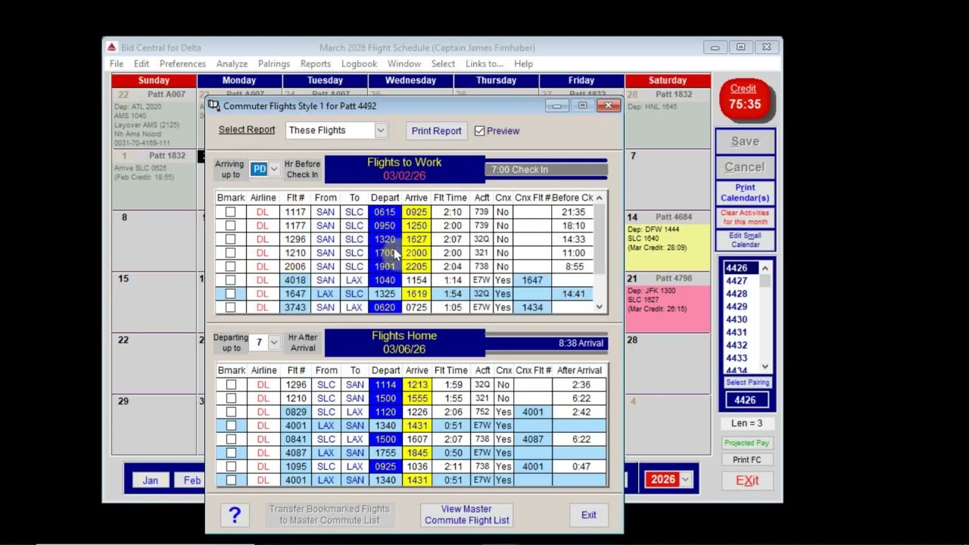
Task: Click the Cancel button in right panel
Action: coord(745,167)
